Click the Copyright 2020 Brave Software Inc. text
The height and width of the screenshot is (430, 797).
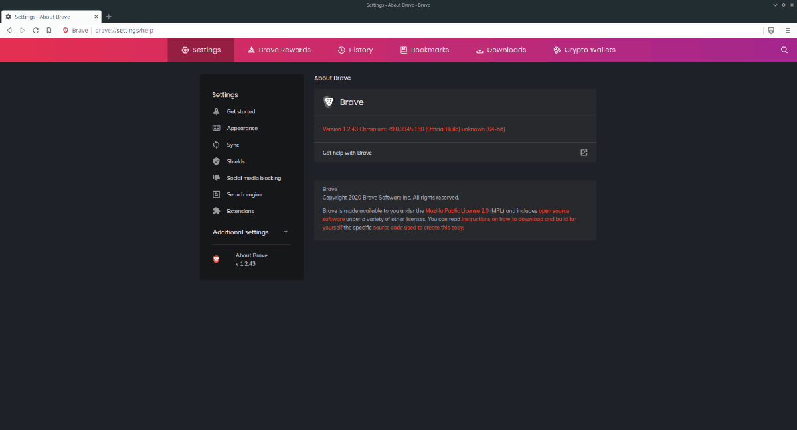pyautogui.click(x=391, y=197)
